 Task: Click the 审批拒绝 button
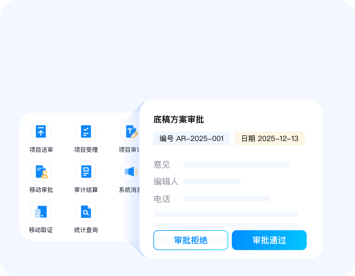point(191,240)
